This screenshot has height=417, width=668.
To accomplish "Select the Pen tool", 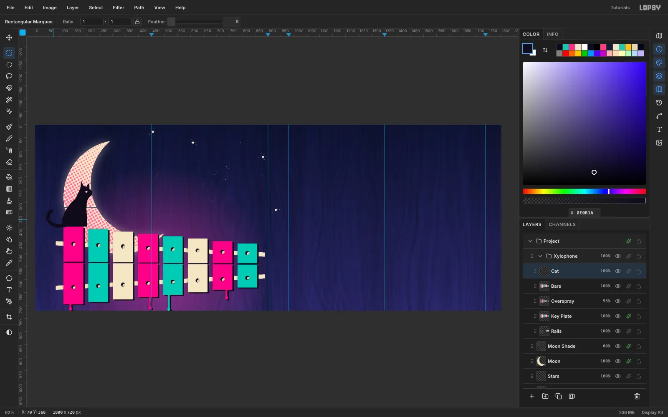I will pyautogui.click(x=9, y=301).
